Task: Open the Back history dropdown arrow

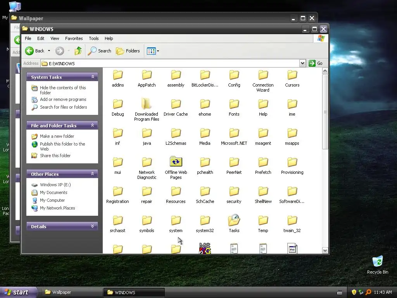Action: pyautogui.click(x=49, y=51)
